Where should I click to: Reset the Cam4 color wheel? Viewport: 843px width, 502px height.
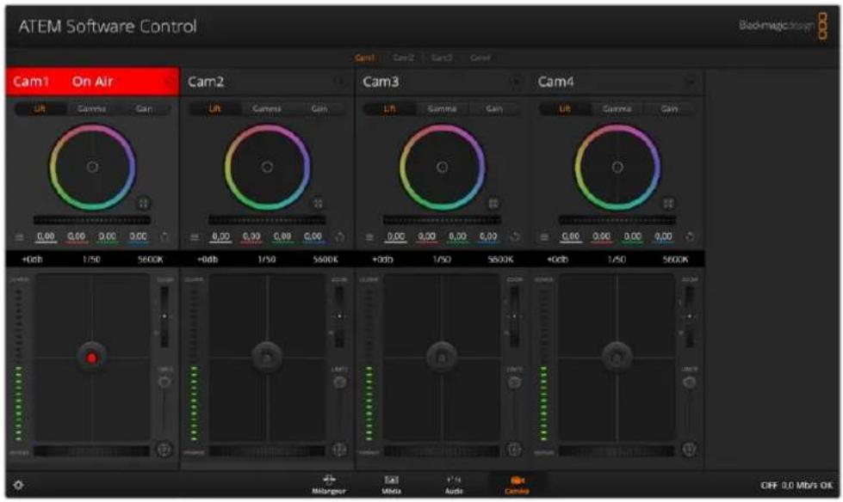pos(668,204)
